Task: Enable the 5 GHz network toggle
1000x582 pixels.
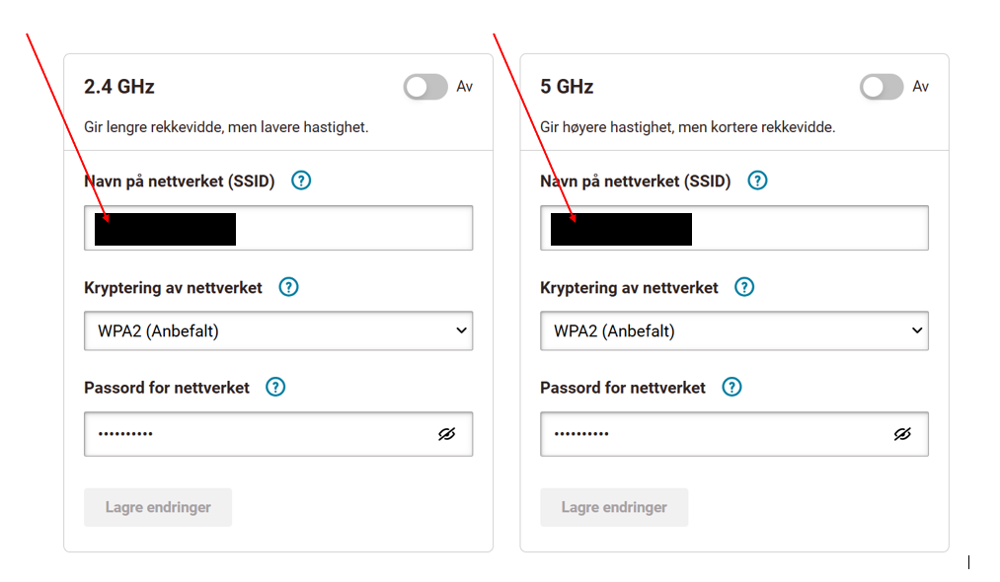Action: tap(882, 87)
